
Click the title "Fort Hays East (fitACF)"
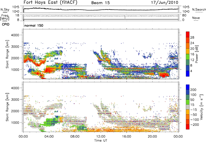pos(50,3)
